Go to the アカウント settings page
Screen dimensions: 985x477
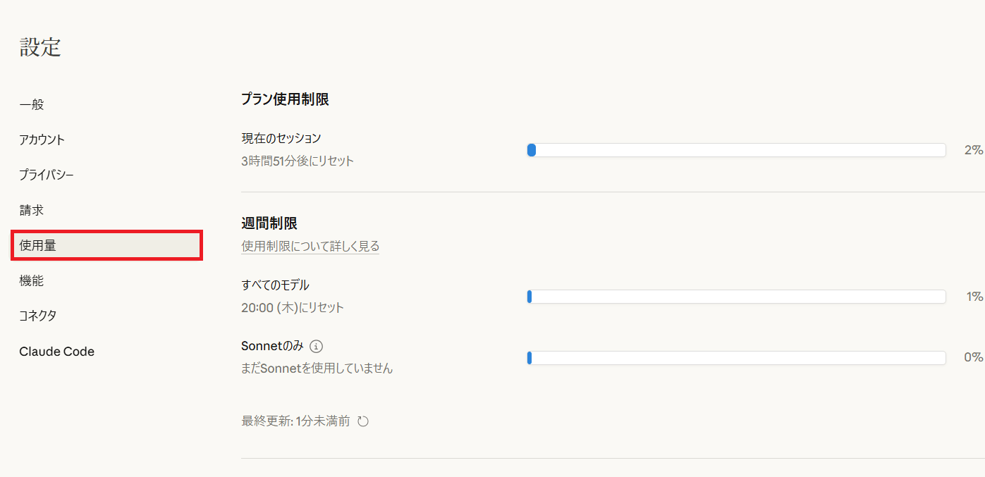click(x=42, y=140)
